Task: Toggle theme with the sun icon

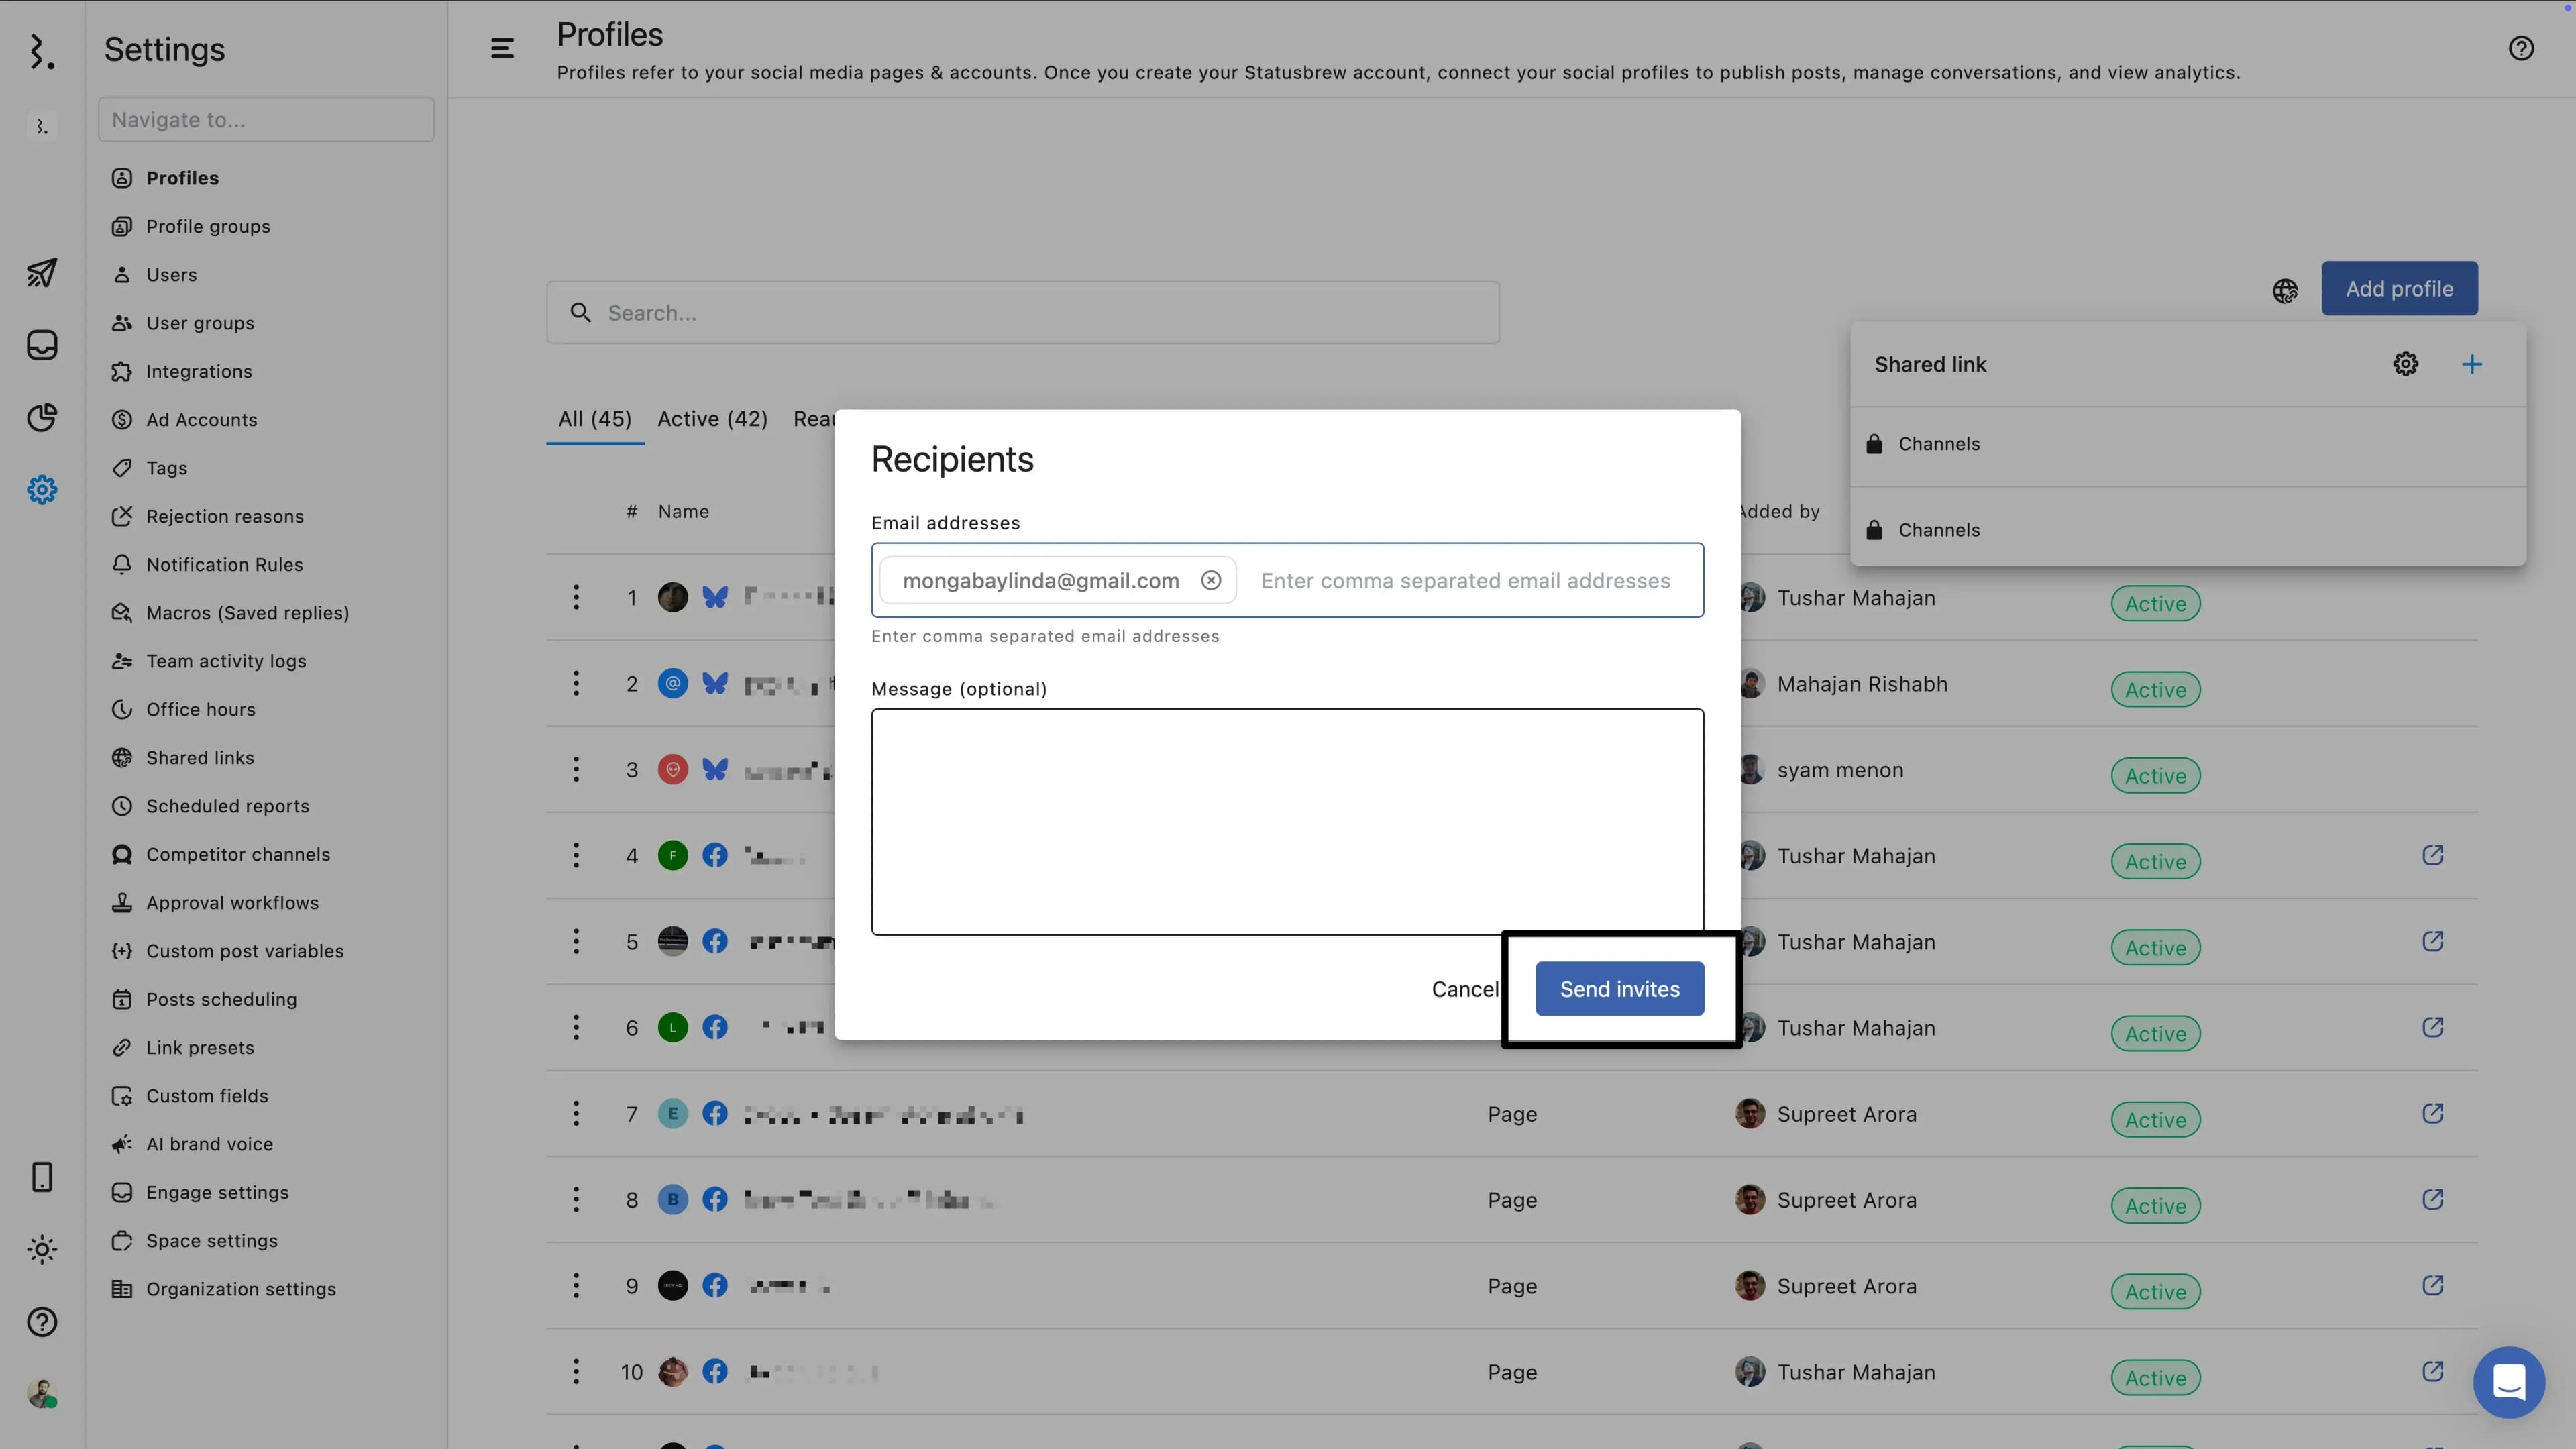Action: point(42,1249)
